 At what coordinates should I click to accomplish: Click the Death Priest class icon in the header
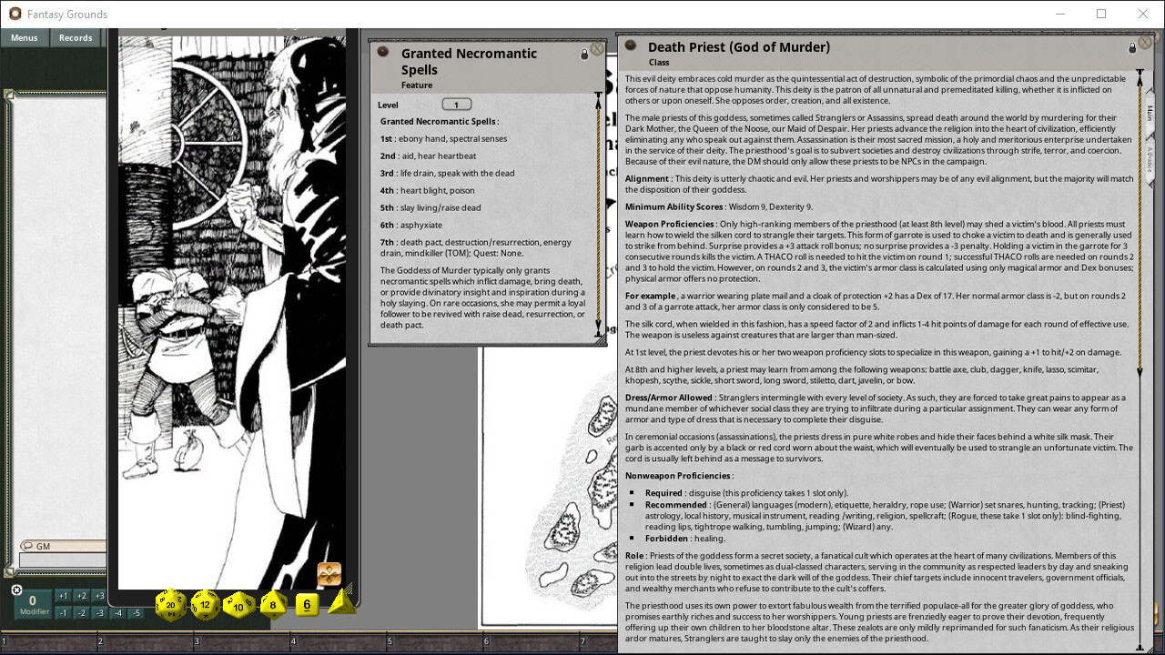[631, 45]
